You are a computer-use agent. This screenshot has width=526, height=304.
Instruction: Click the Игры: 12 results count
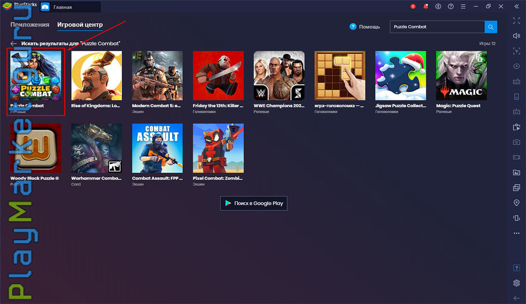[487, 44]
